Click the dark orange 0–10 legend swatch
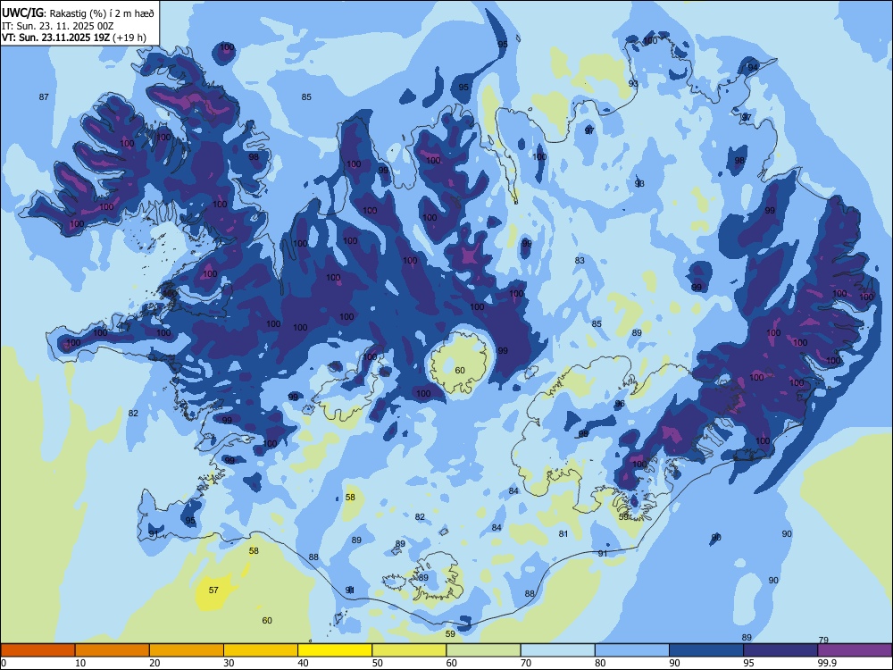893x670 pixels. (38, 650)
